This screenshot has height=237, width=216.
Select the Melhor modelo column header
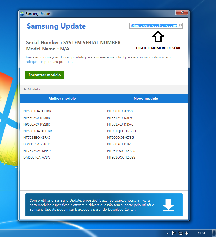coord(62,98)
